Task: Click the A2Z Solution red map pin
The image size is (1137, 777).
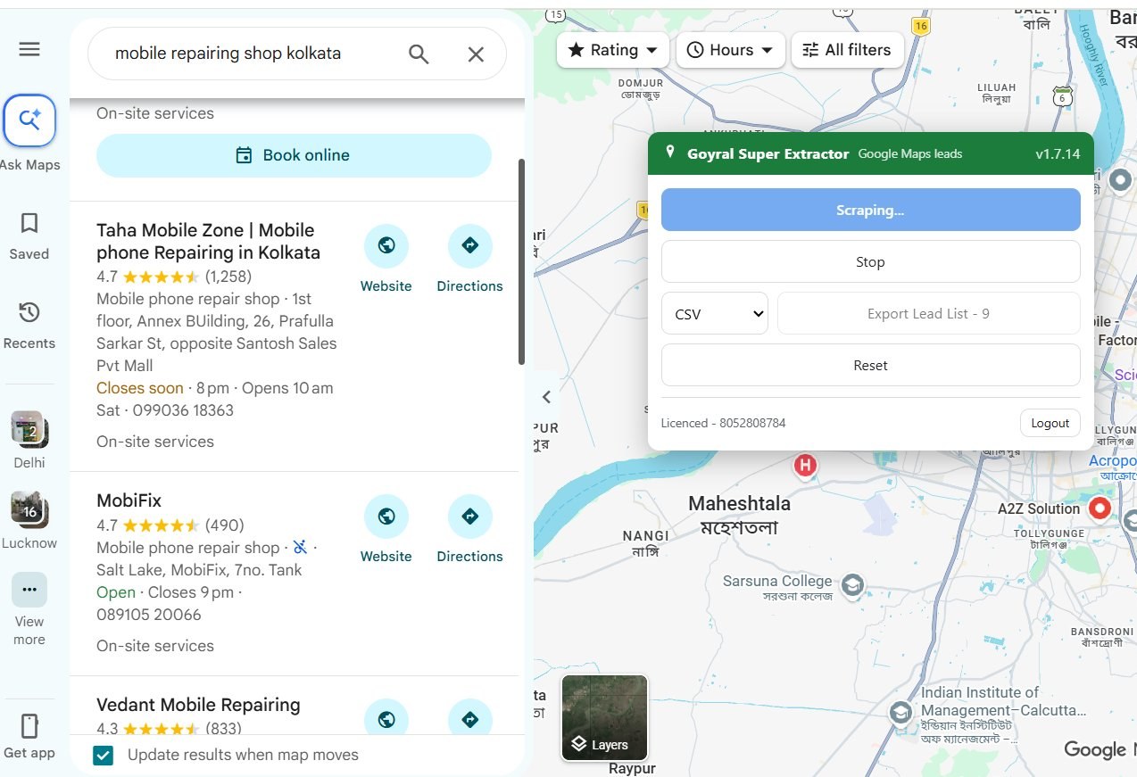Action: click(x=1100, y=508)
